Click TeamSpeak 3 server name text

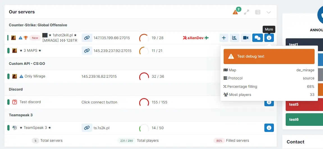(35, 128)
